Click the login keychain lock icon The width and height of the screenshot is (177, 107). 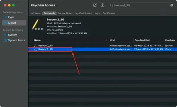[x=5, y=17]
